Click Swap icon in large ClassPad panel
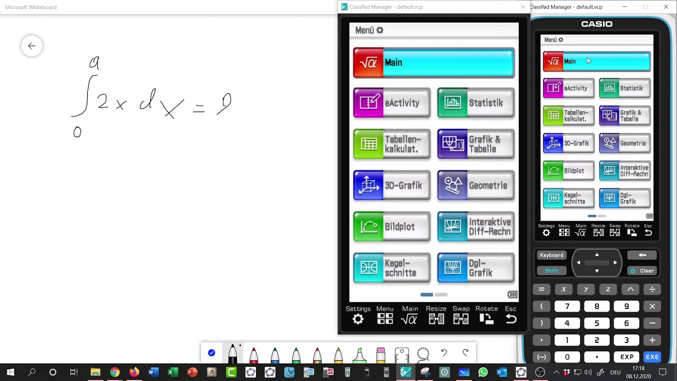The width and height of the screenshot is (677, 381). point(461,319)
